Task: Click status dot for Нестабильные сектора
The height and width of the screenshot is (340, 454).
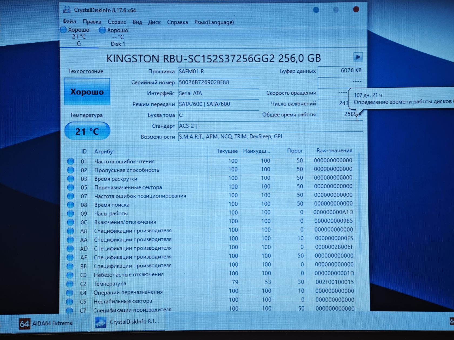Action: pyautogui.click(x=69, y=301)
